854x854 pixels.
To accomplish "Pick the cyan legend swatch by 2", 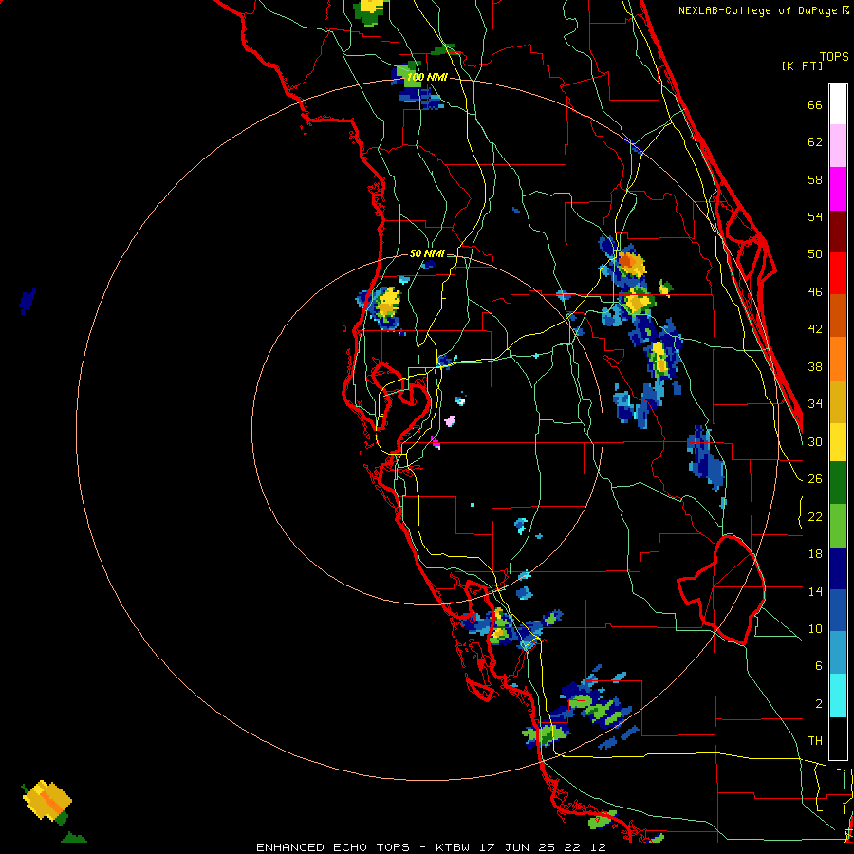I will 838,696.
